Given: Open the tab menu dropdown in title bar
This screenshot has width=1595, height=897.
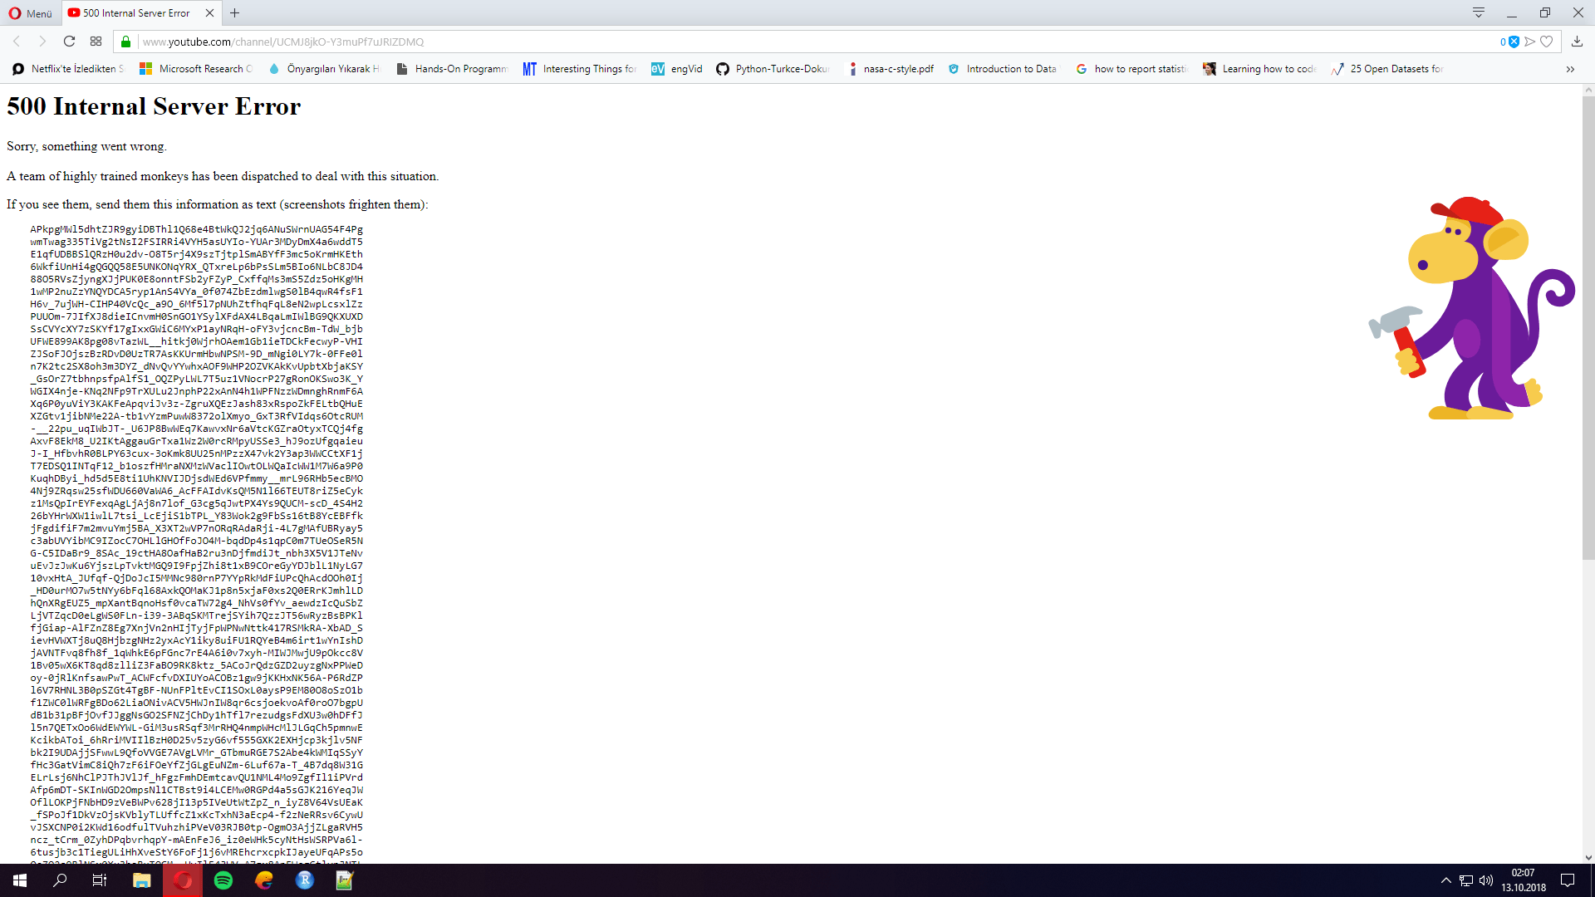Looking at the screenshot, I should (x=1479, y=12).
